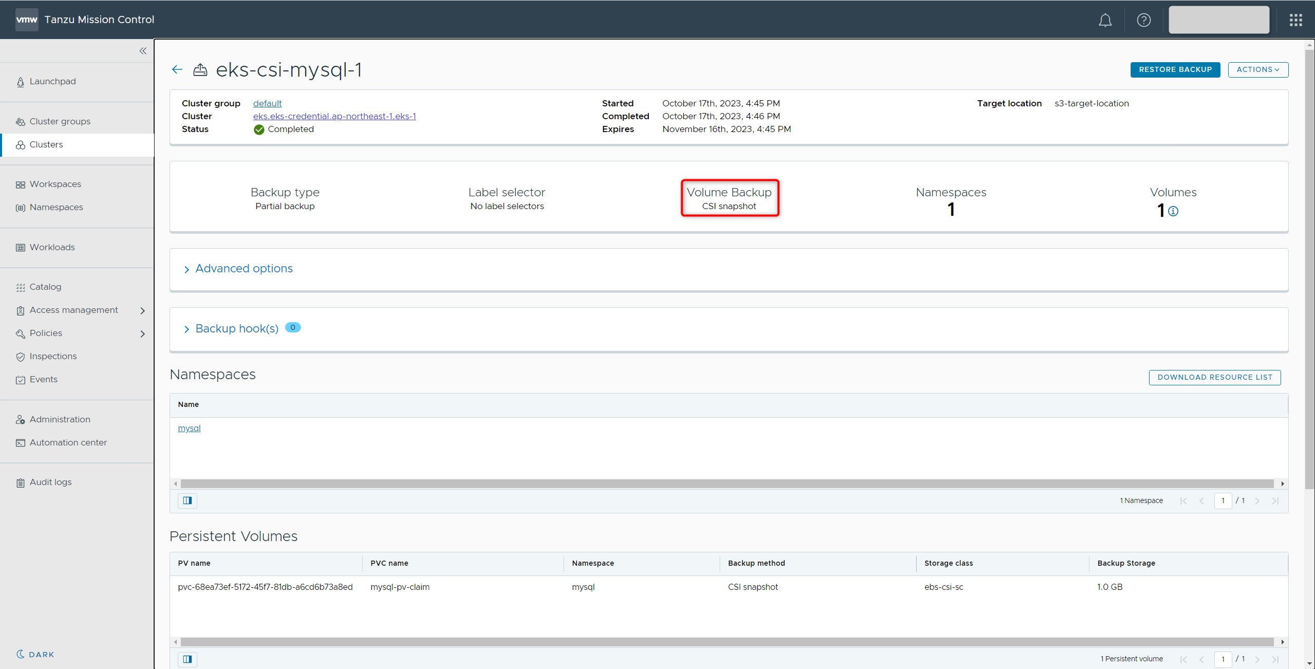This screenshot has height=669, width=1315.
Task: Open the VMware apps grid icon
Action: pos(1295,20)
